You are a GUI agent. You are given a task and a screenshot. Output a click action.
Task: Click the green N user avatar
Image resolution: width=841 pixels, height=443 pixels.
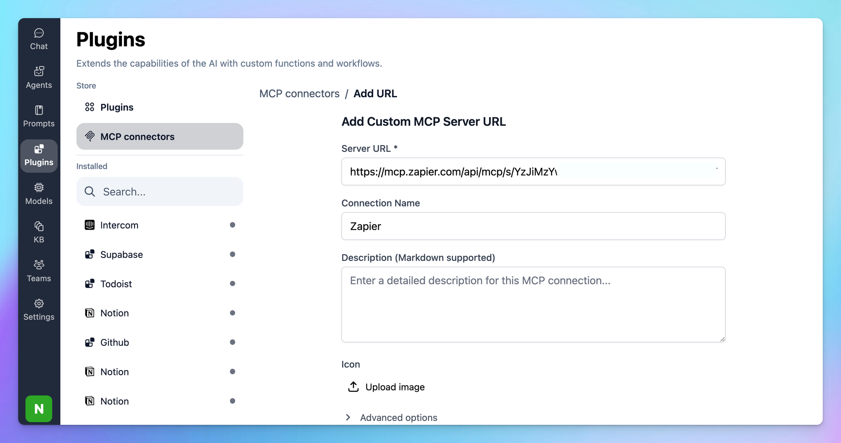coord(39,409)
